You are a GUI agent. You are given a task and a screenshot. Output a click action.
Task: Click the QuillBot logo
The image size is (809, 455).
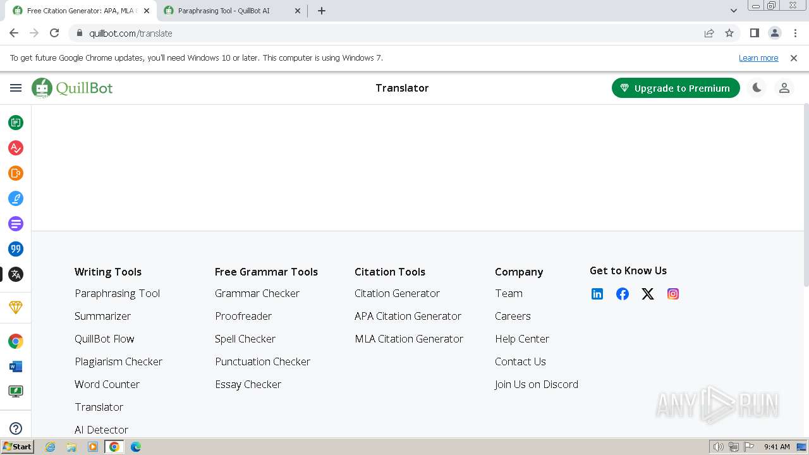click(x=72, y=88)
